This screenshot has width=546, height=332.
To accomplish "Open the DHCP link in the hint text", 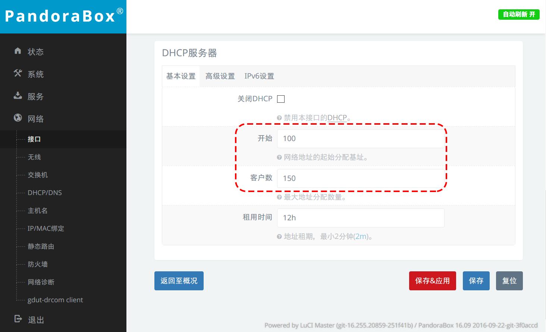I will coord(337,118).
